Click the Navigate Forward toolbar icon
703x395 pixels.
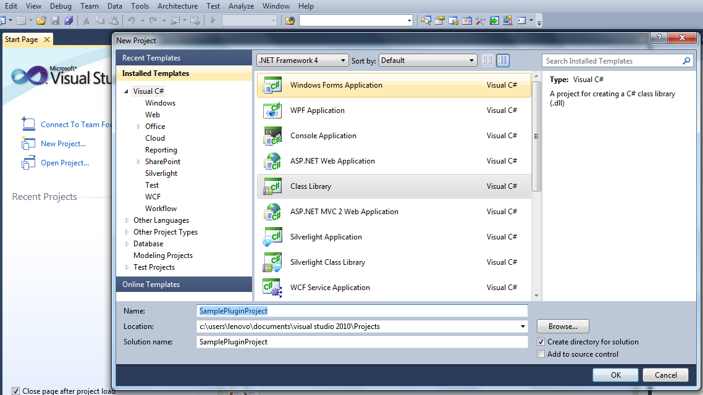coord(195,20)
